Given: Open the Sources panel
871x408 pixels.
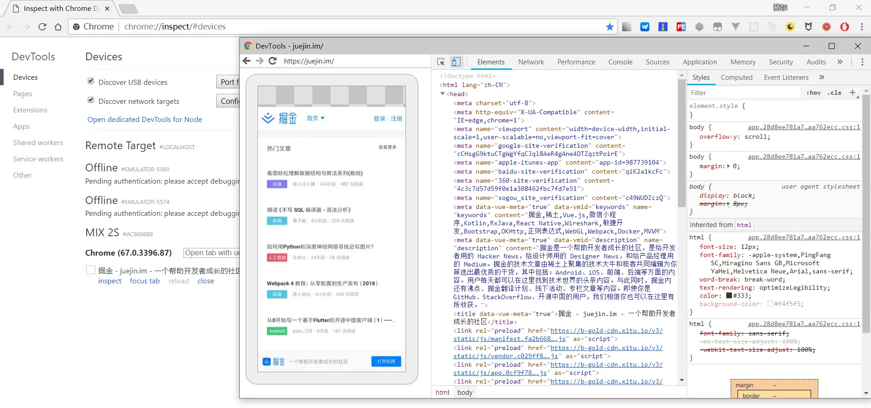Looking at the screenshot, I should [658, 62].
